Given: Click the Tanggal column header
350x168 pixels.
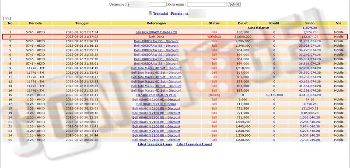Looking at the screenshot, I should pos(82,23).
